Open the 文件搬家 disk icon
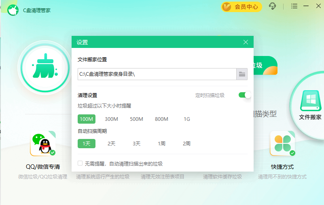The image size is (324, 205). pyautogui.click(x=310, y=101)
